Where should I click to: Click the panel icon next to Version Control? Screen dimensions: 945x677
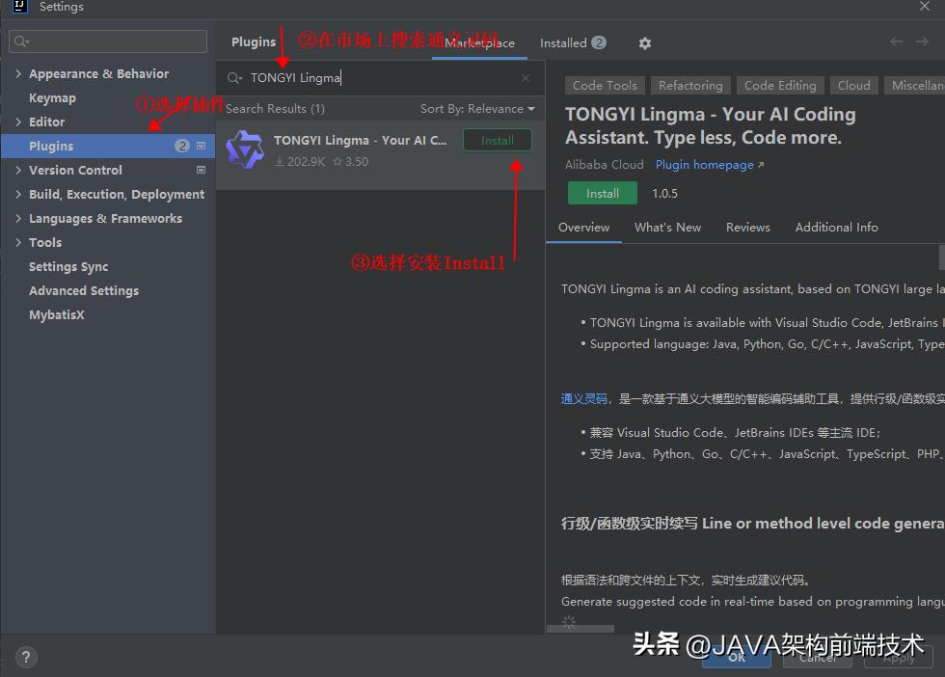tap(201, 170)
